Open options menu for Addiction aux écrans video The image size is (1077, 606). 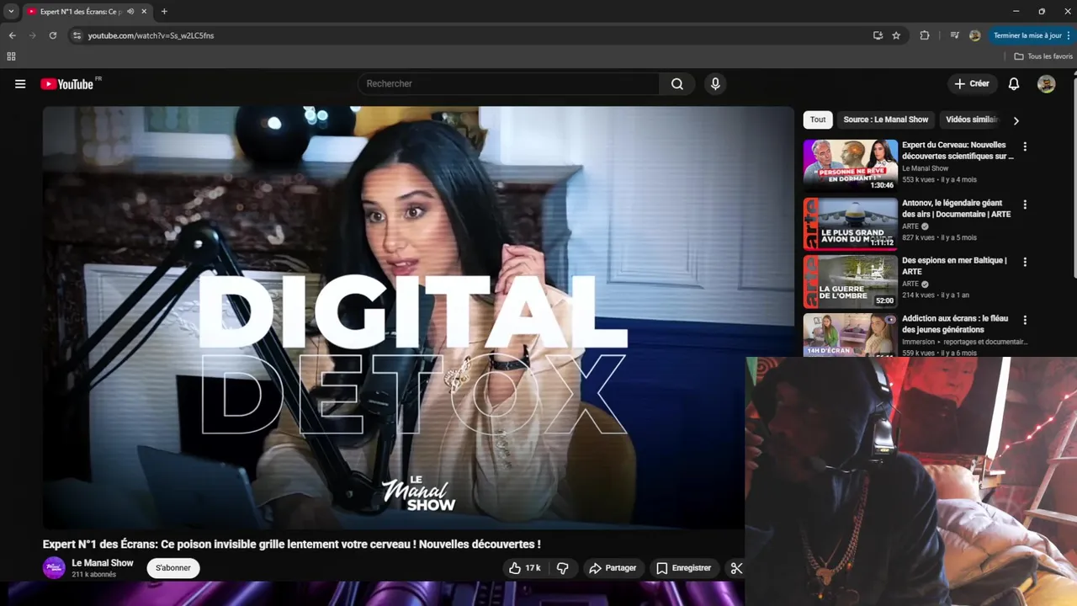[x=1025, y=321]
